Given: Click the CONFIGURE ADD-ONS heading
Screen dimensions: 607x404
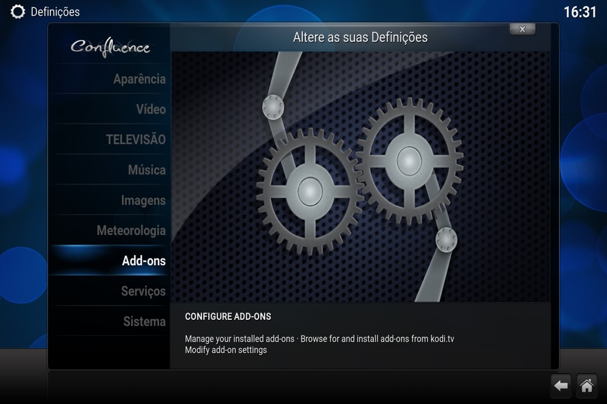Looking at the screenshot, I should tap(228, 316).
